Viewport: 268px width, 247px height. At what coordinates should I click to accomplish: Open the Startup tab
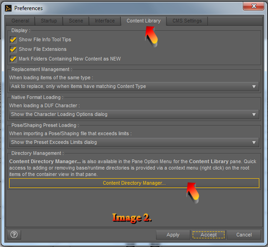tap(49, 21)
